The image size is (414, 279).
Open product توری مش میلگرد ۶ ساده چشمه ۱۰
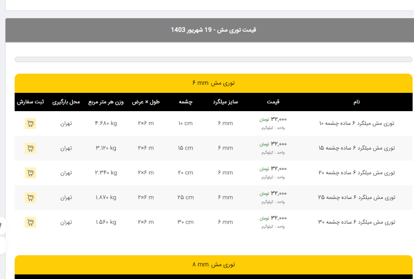tap(356, 123)
